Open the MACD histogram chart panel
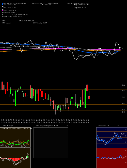 (x=15, y=158)
